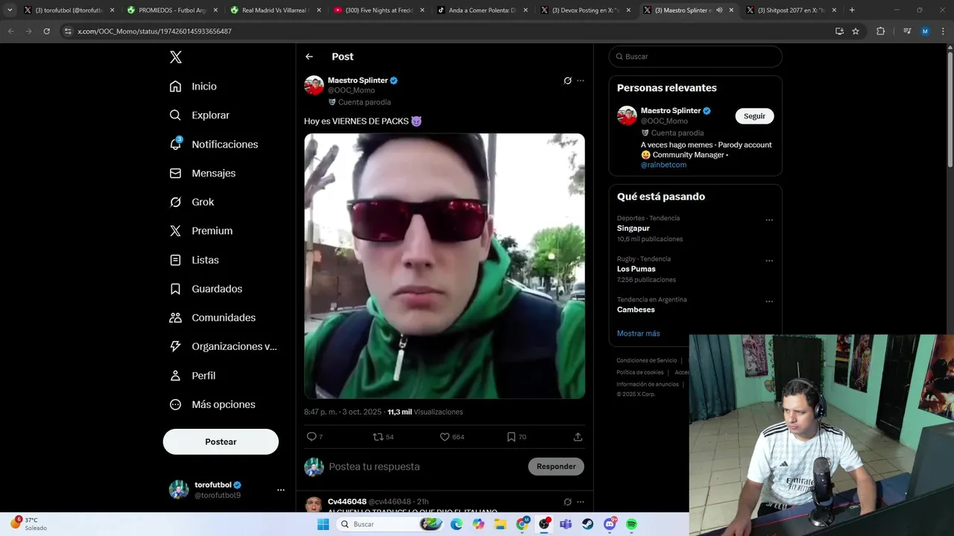Open Maestro Splinter's avatar on the post
This screenshot has height=536, width=954.
[314, 85]
